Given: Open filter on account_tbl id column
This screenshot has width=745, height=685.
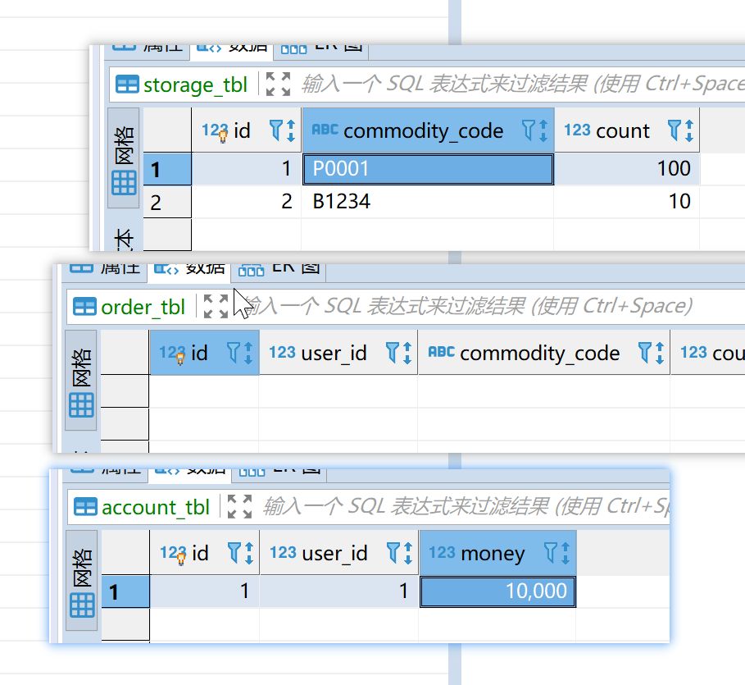Looking at the screenshot, I should tap(234, 553).
